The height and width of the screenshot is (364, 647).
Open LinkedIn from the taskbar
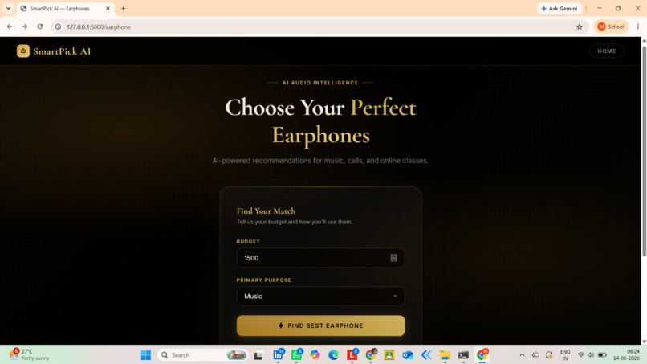(279, 354)
